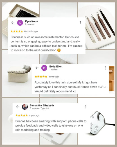Click Bella Ellen's five-star rating

(41, 77)
